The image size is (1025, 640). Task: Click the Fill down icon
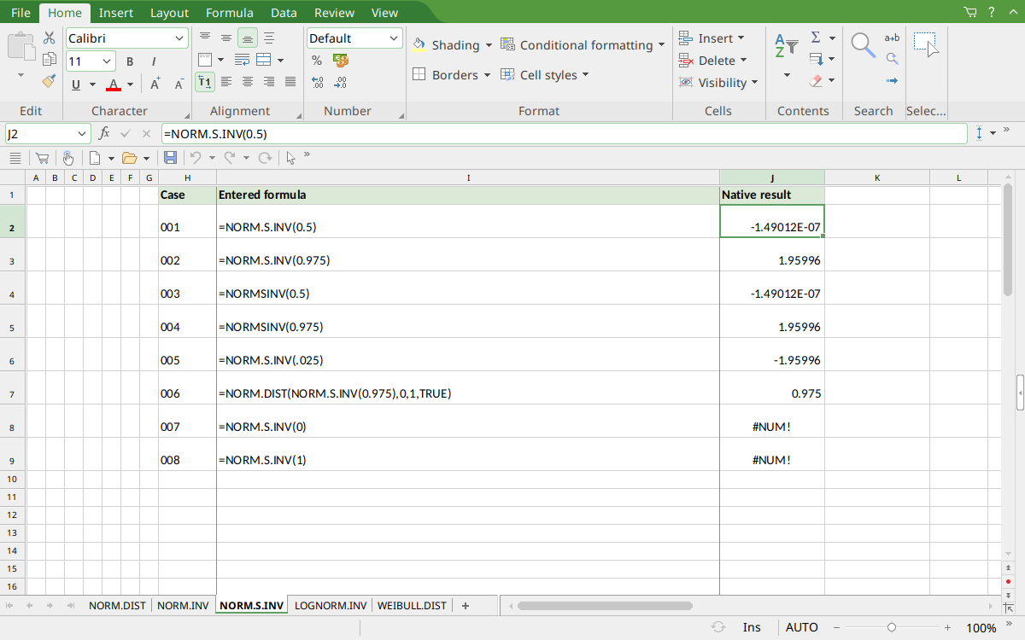[816, 60]
